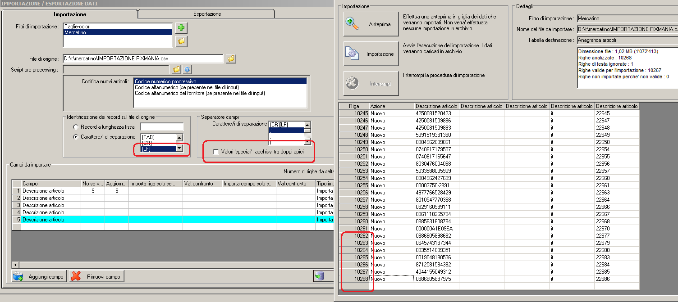Click Azione column header in preview grid
Viewport: 678px width, 302px height.
pyautogui.click(x=391, y=106)
